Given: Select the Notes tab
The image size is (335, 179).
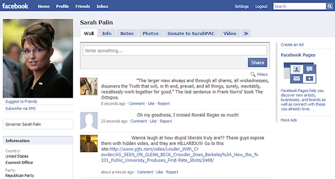Looking at the screenshot, I should (127, 33).
